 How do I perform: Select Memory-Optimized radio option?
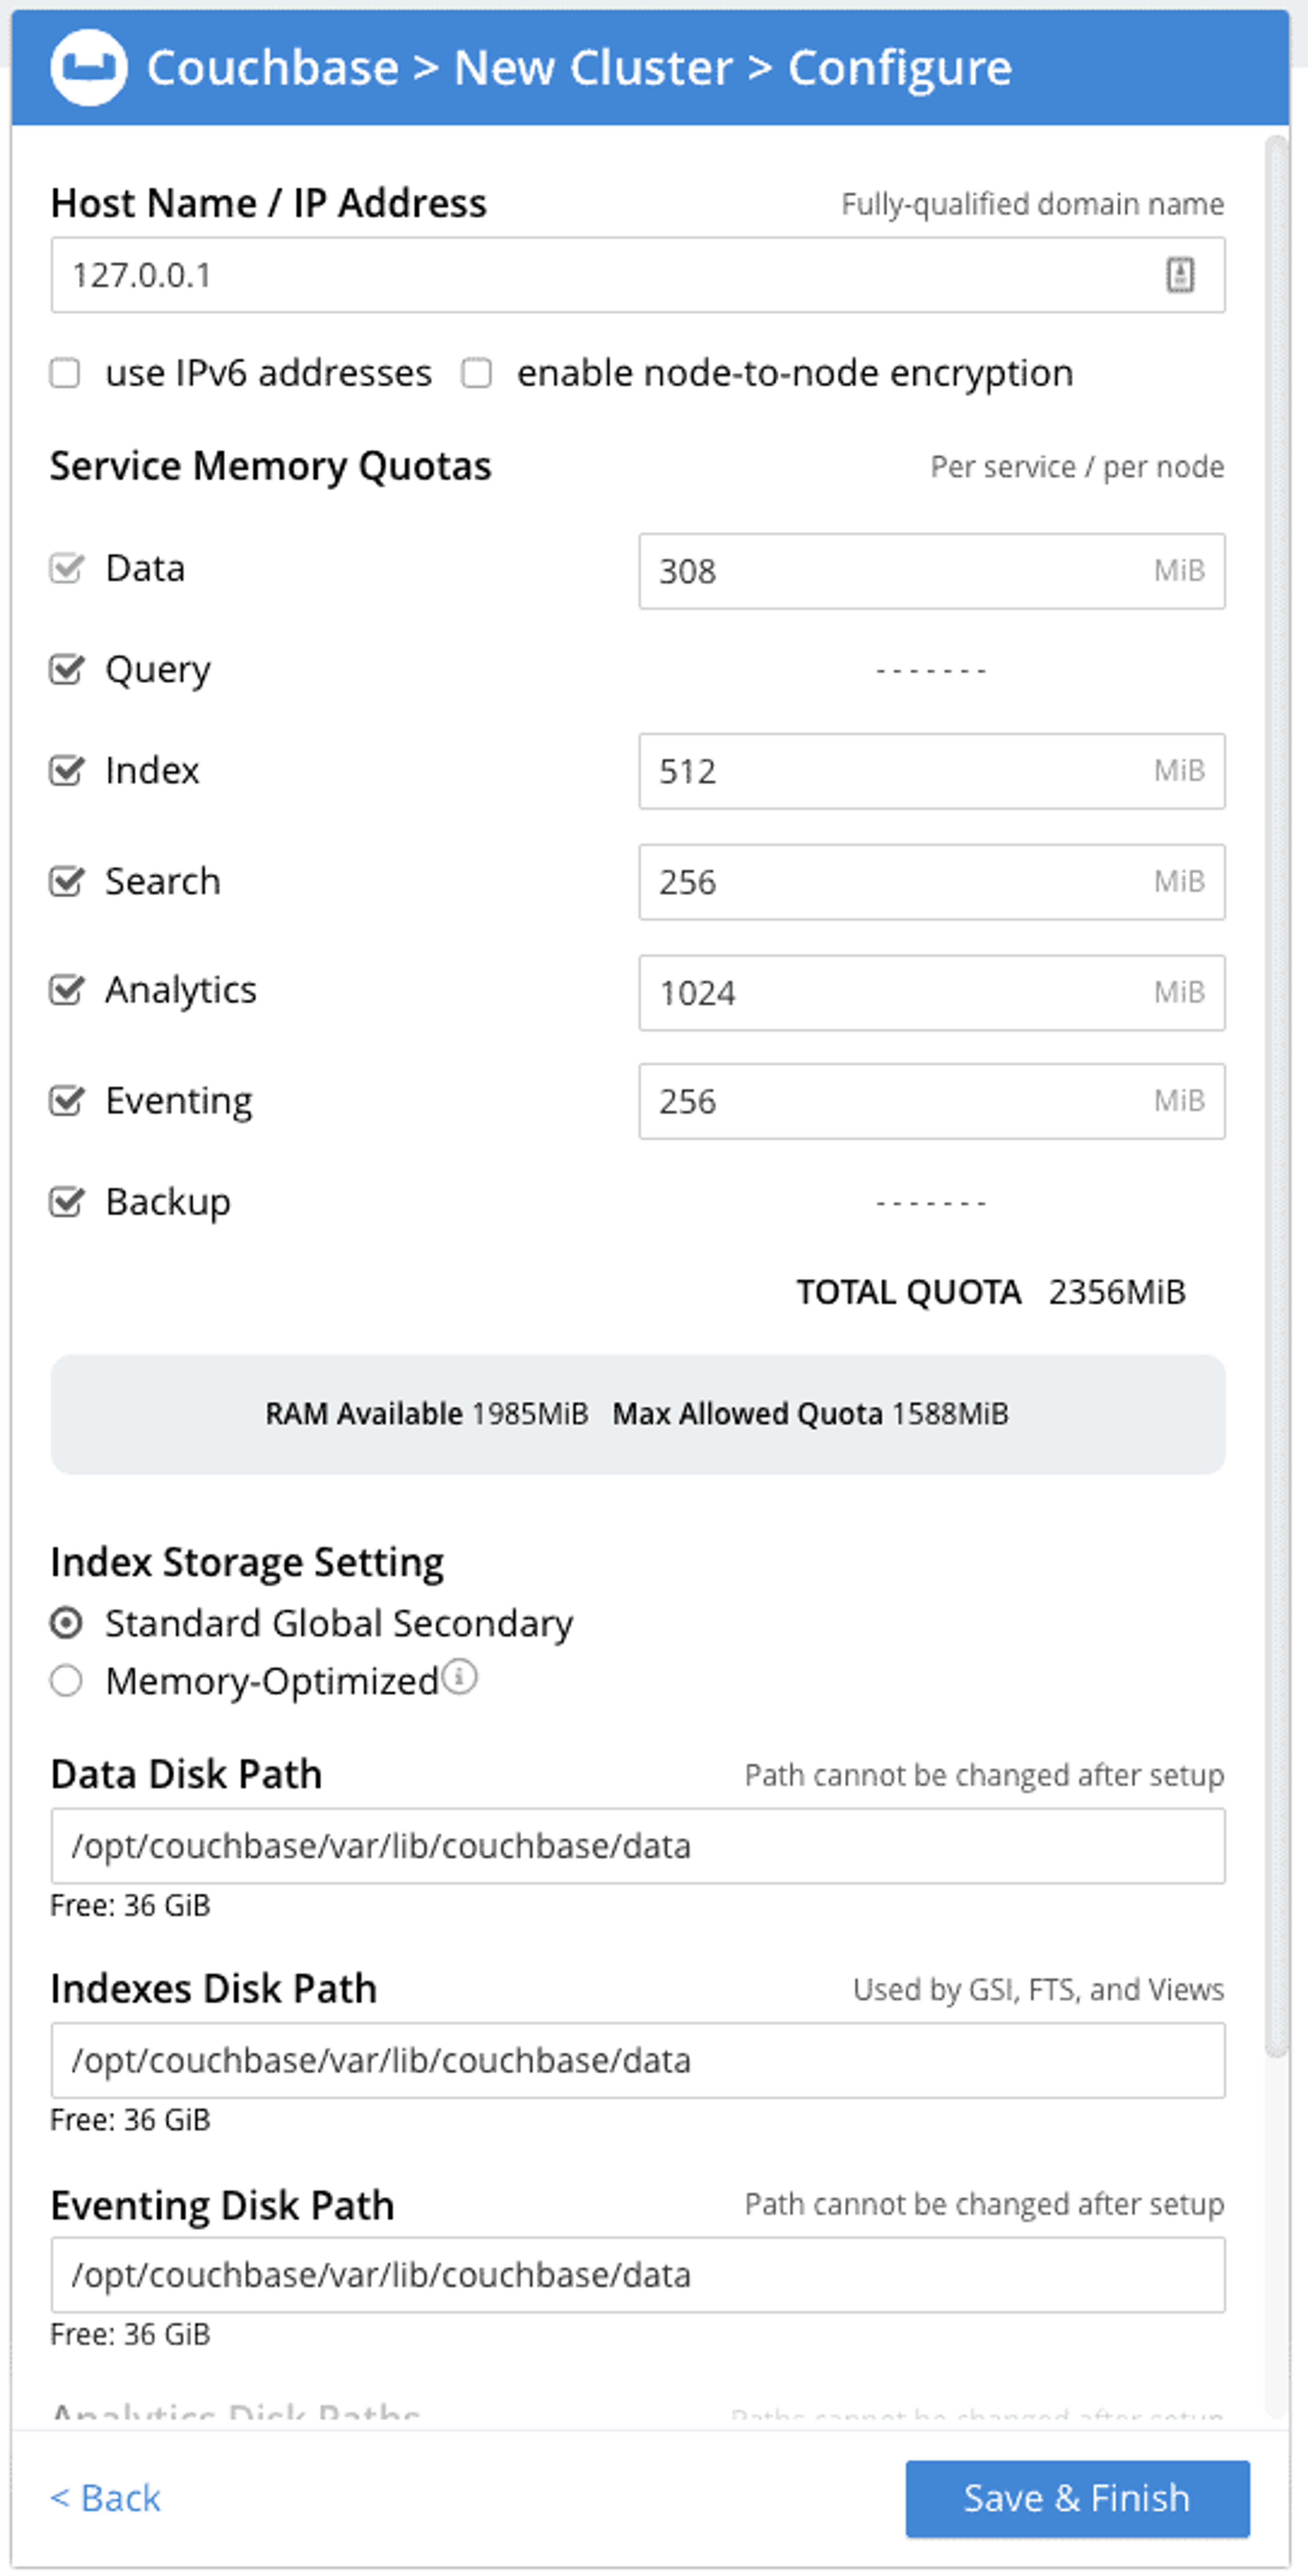pos(66,1681)
